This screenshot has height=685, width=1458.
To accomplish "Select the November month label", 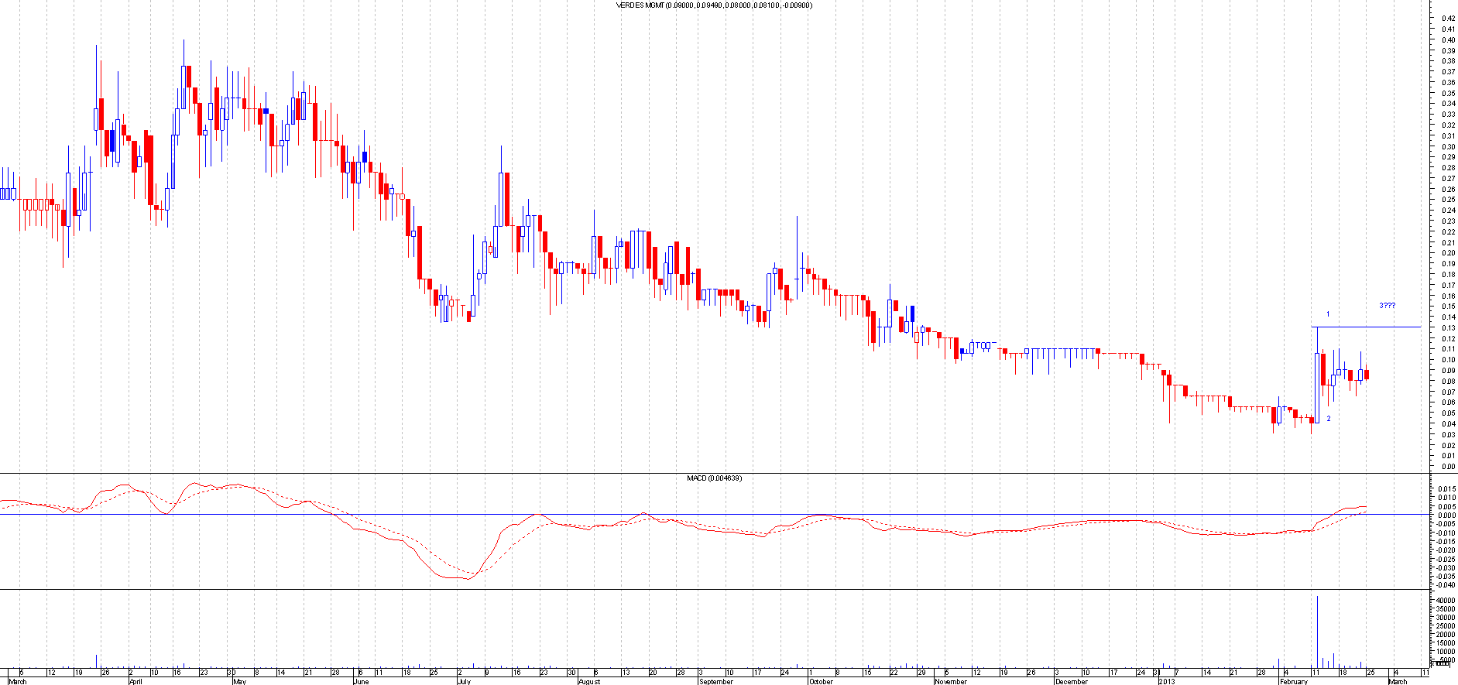I will click(950, 681).
